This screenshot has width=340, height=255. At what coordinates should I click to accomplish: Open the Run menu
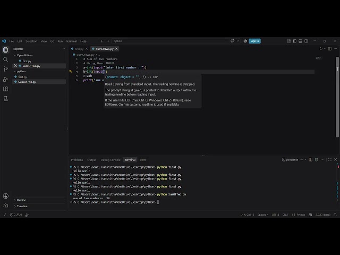coord(60,41)
